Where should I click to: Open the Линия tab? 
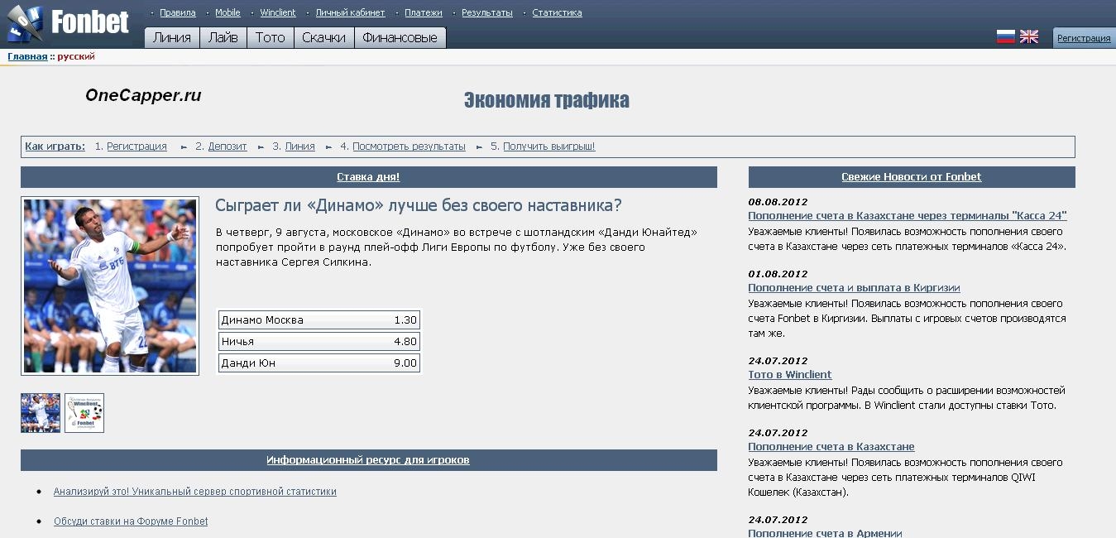172,37
